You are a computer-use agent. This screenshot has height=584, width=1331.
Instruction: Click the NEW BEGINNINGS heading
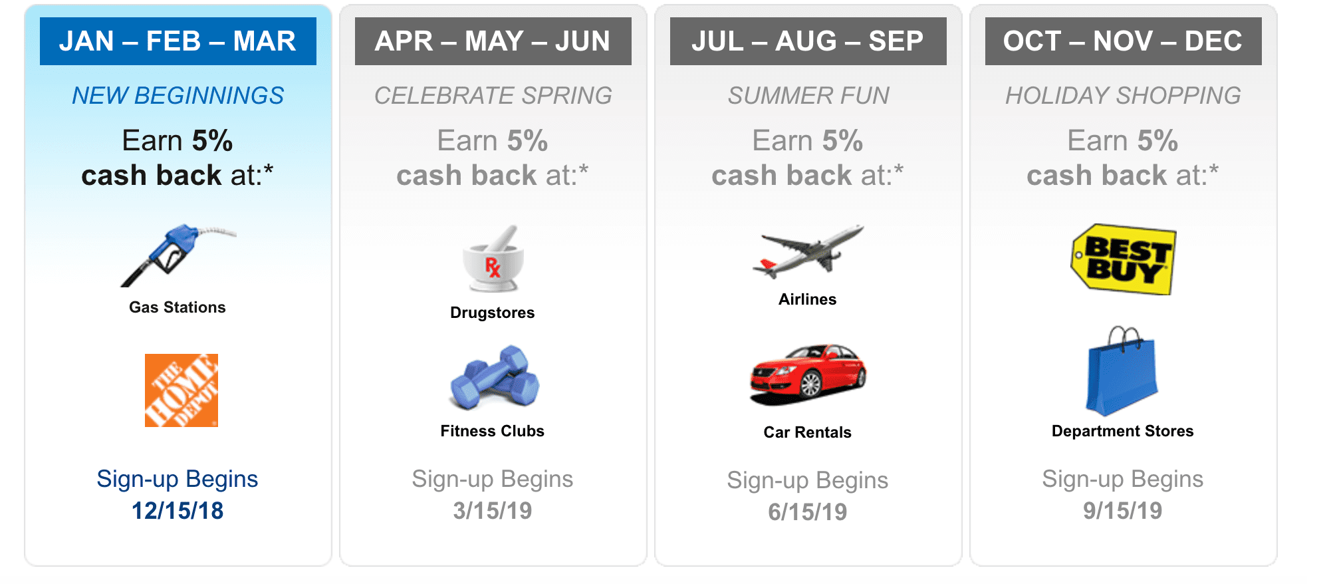pos(178,96)
